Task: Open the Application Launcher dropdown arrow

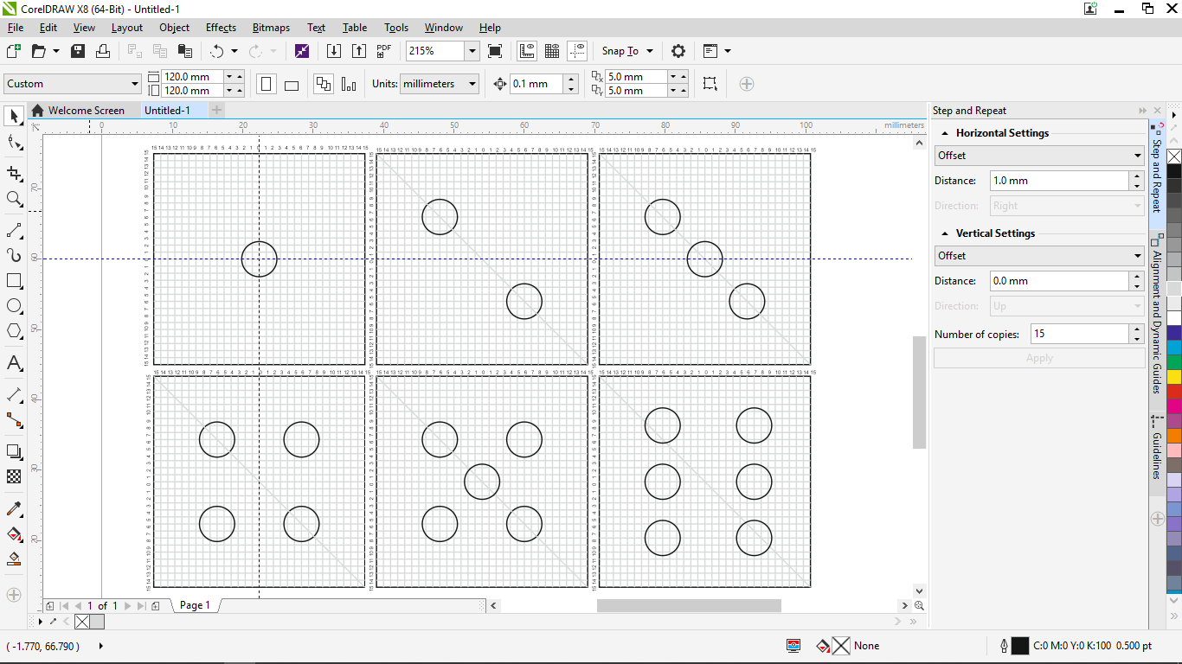Action: tap(727, 51)
